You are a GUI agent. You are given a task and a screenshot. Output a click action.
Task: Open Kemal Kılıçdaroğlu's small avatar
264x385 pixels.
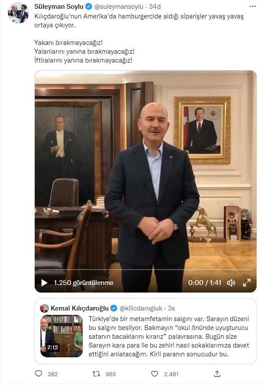(x=44, y=308)
